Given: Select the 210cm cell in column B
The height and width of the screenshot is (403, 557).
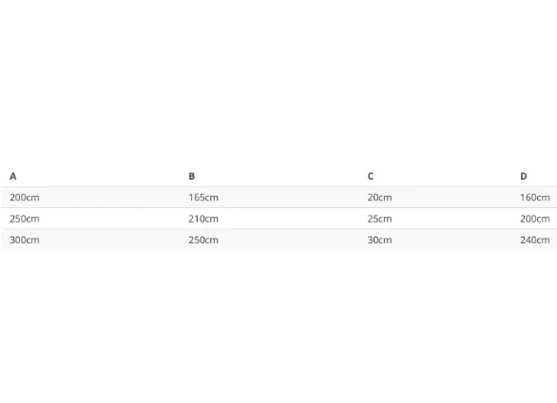Looking at the screenshot, I should [203, 219].
